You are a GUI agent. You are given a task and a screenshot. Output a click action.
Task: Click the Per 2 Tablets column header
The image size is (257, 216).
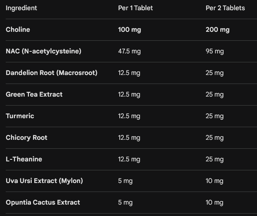point(225,8)
